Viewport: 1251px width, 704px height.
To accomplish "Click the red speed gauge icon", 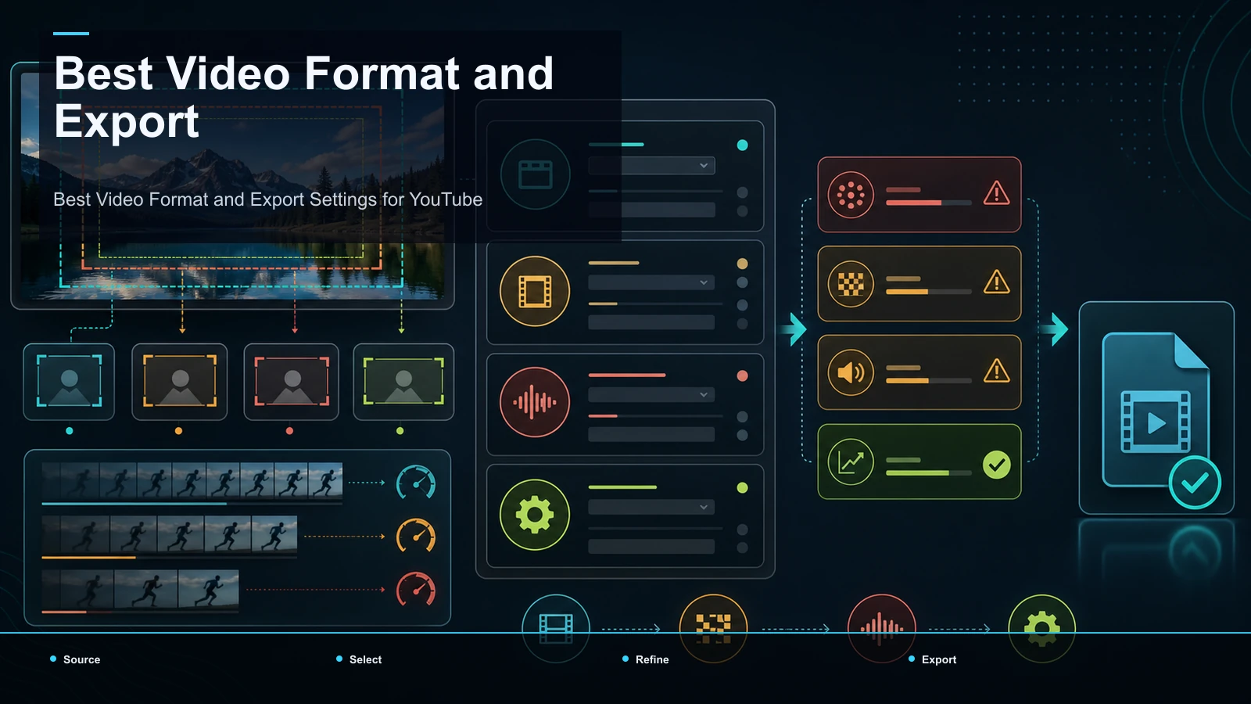I will coord(416,590).
